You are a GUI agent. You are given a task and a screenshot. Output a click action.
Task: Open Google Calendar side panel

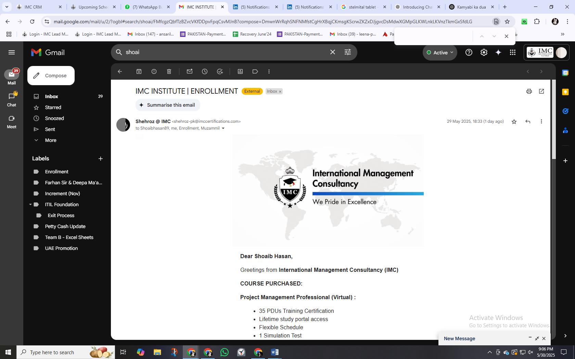[x=565, y=73]
